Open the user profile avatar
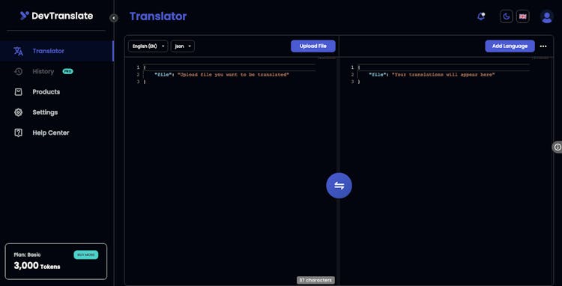 (x=547, y=16)
